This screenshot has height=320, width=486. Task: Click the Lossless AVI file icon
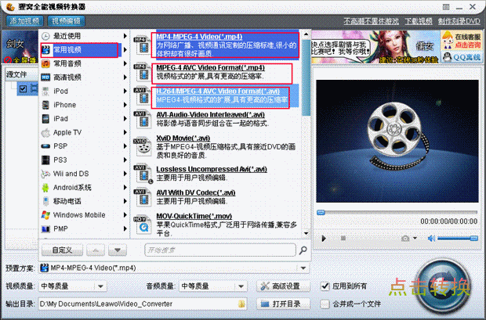[x=143, y=174]
